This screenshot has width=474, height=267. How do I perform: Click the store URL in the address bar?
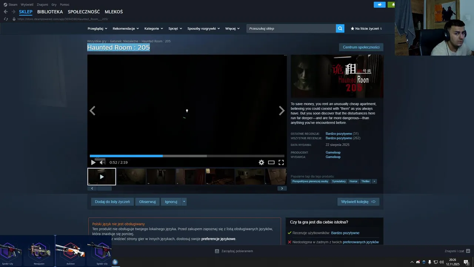click(x=63, y=19)
